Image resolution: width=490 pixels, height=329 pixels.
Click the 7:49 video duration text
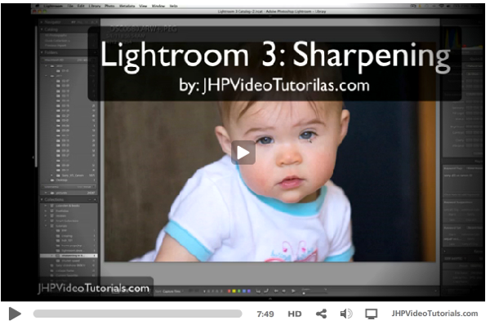265,313
